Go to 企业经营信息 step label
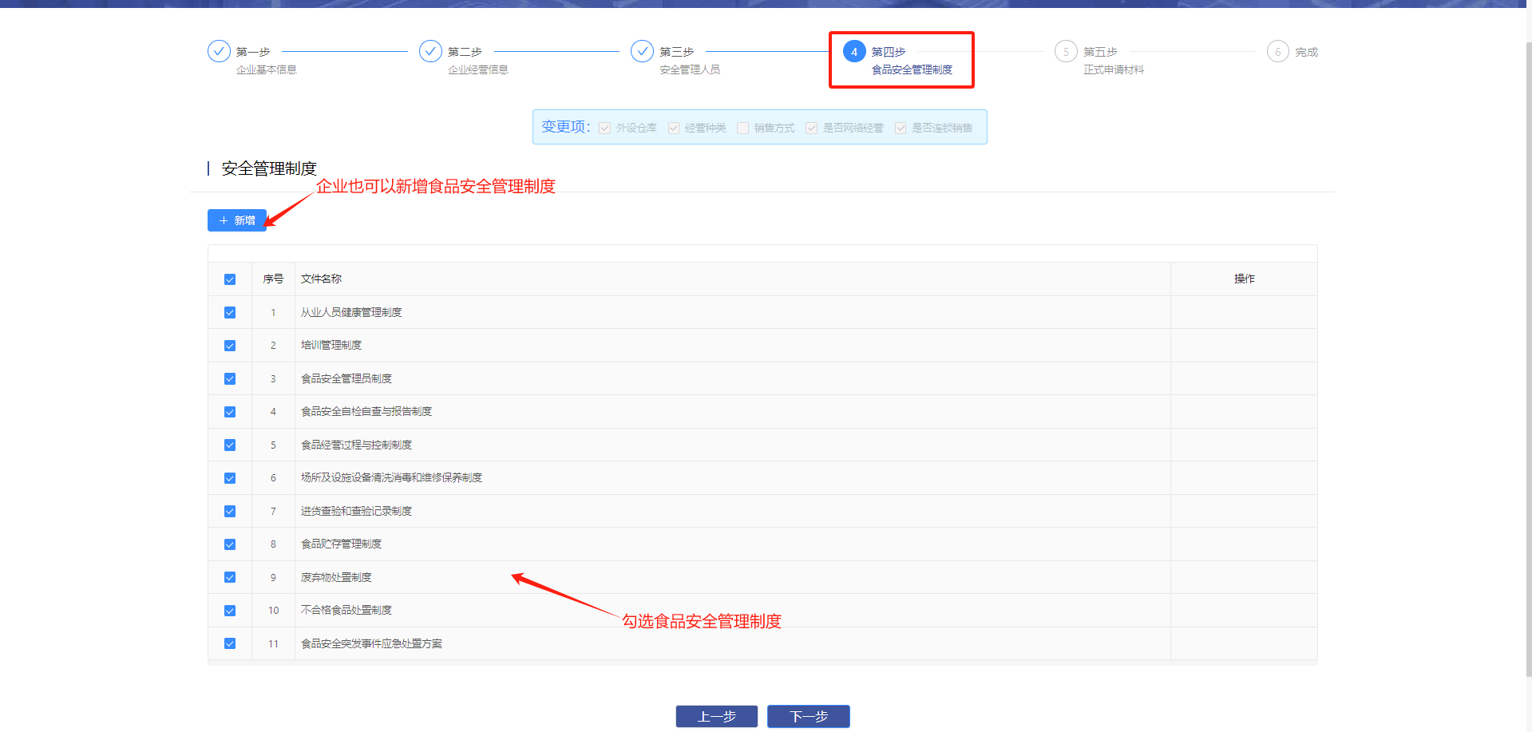The height and width of the screenshot is (732, 1532). 477,69
